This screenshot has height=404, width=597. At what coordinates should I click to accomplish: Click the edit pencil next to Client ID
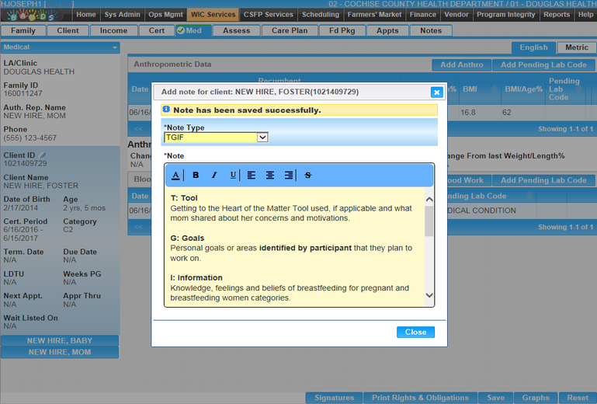tap(44, 155)
